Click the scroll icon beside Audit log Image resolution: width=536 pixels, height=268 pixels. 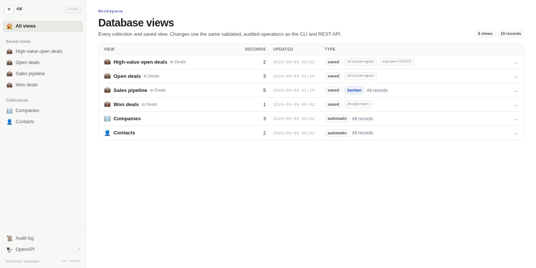point(9,238)
